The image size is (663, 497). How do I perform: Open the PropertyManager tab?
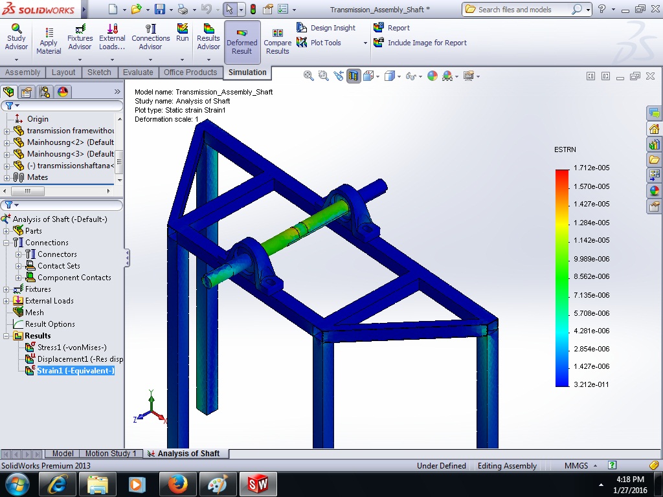(x=27, y=92)
